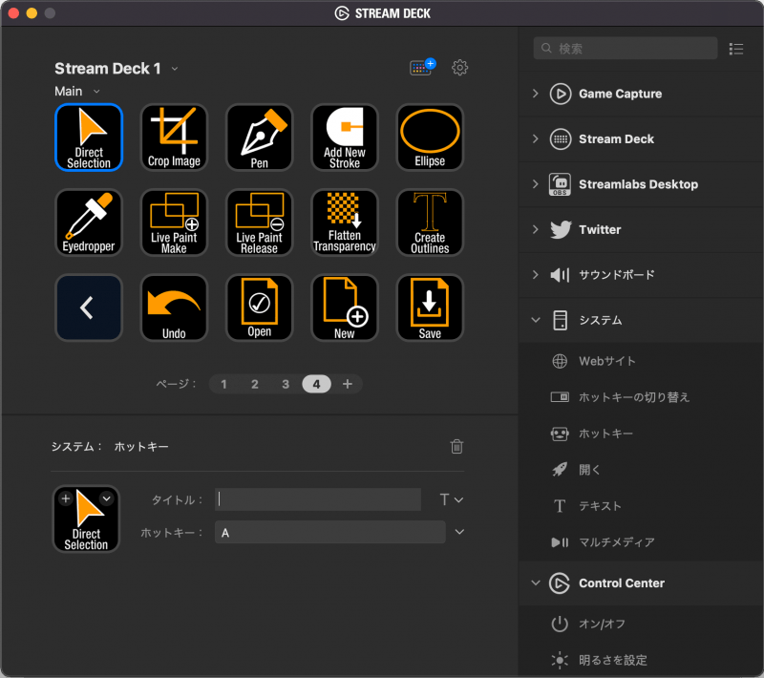Select the Undo key
The height and width of the screenshot is (678, 764).
[x=174, y=307]
